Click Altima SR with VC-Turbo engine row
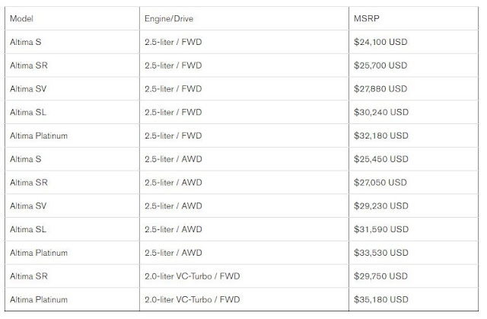 242,276
